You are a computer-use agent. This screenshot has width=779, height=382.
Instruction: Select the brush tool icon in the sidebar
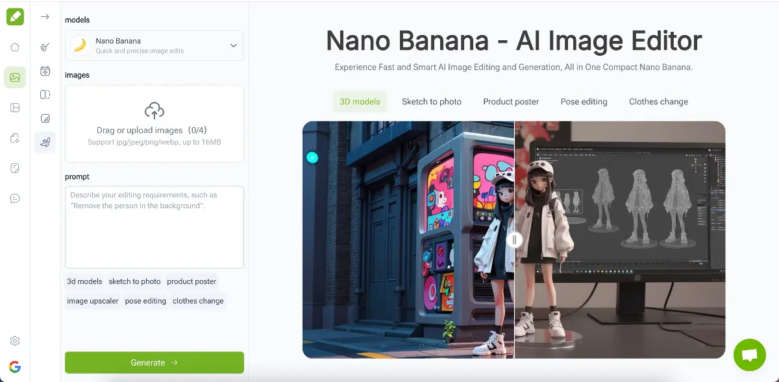pyautogui.click(x=45, y=47)
